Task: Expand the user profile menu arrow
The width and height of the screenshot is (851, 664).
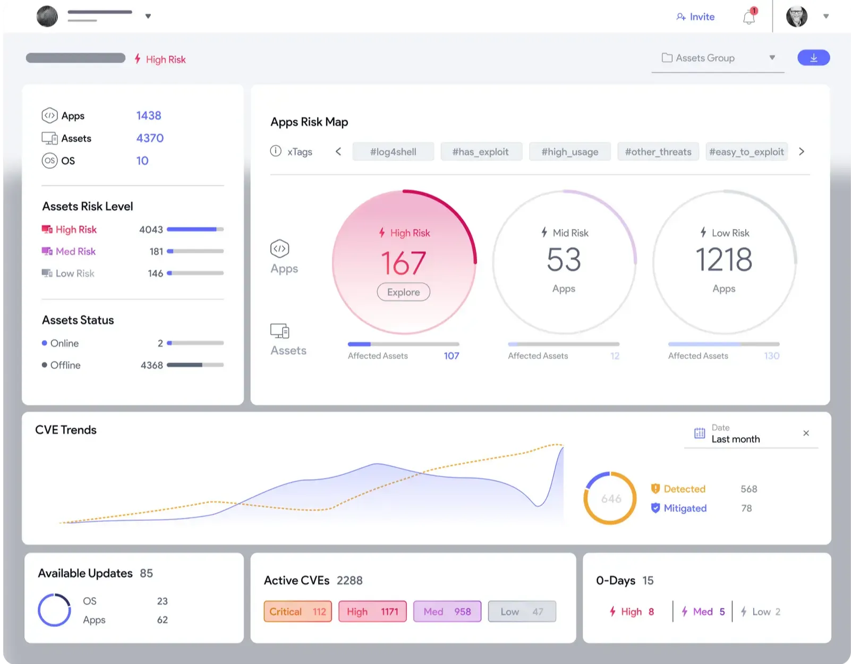Action: (x=826, y=16)
